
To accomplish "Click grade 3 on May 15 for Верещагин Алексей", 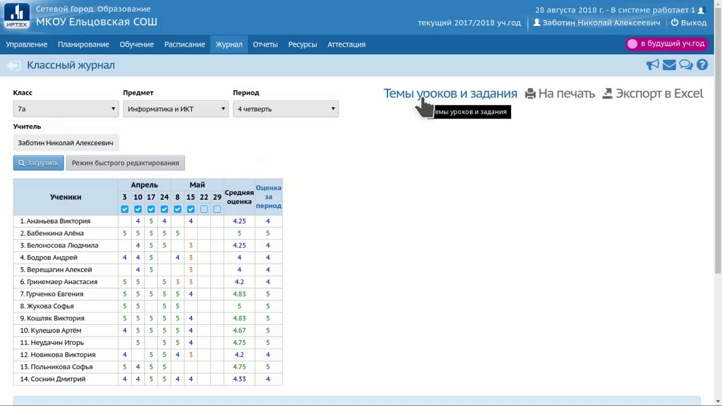I will pos(191,270).
